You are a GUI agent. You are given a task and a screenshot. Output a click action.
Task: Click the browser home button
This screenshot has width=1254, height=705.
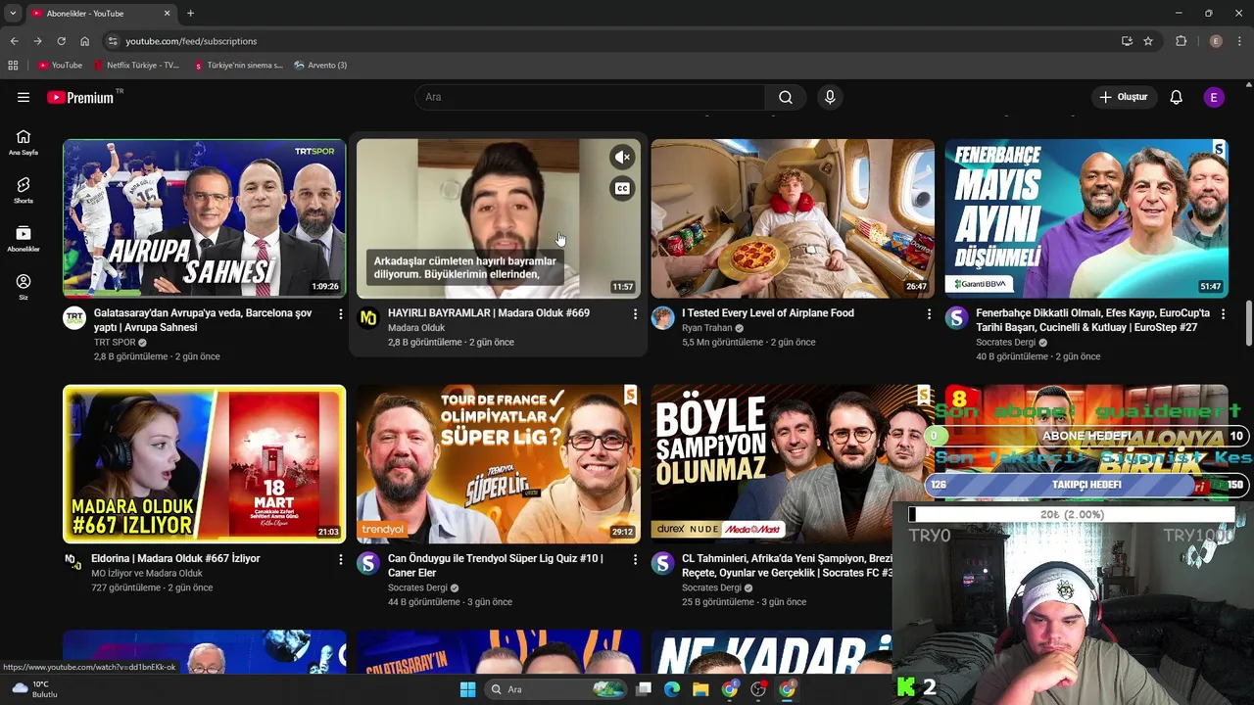tap(84, 41)
